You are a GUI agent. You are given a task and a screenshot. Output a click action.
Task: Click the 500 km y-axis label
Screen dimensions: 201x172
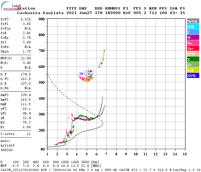tap(42, 83)
